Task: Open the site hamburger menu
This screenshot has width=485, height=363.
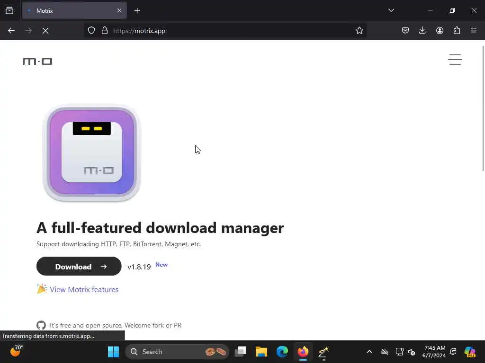Action: point(455,60)
